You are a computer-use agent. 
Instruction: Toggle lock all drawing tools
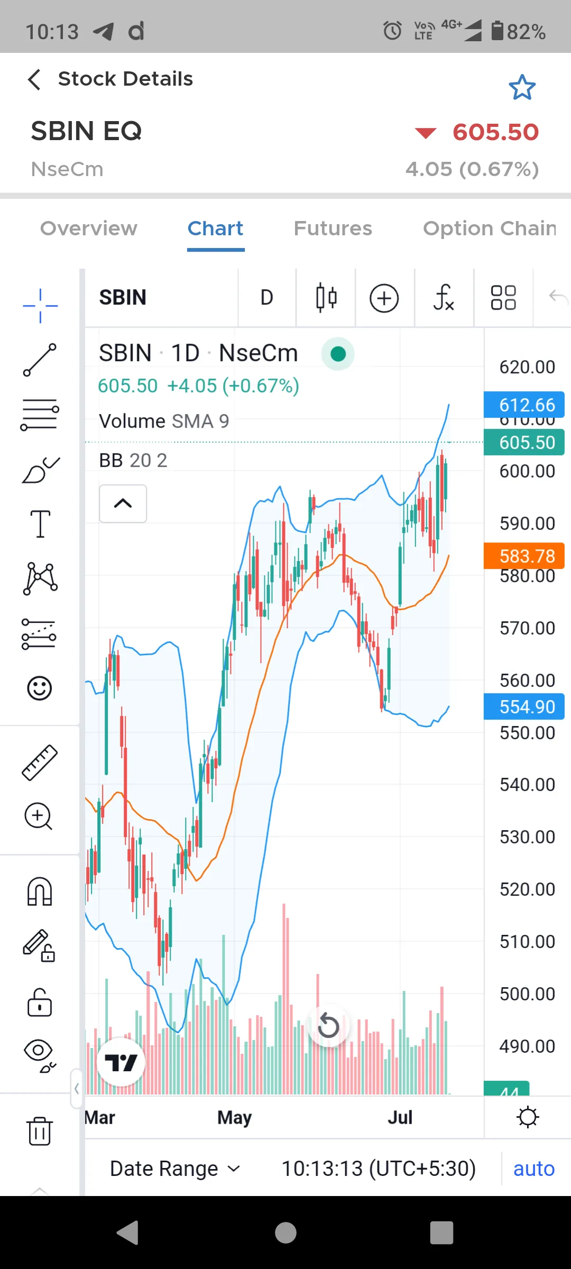[x=40, y=1002]
